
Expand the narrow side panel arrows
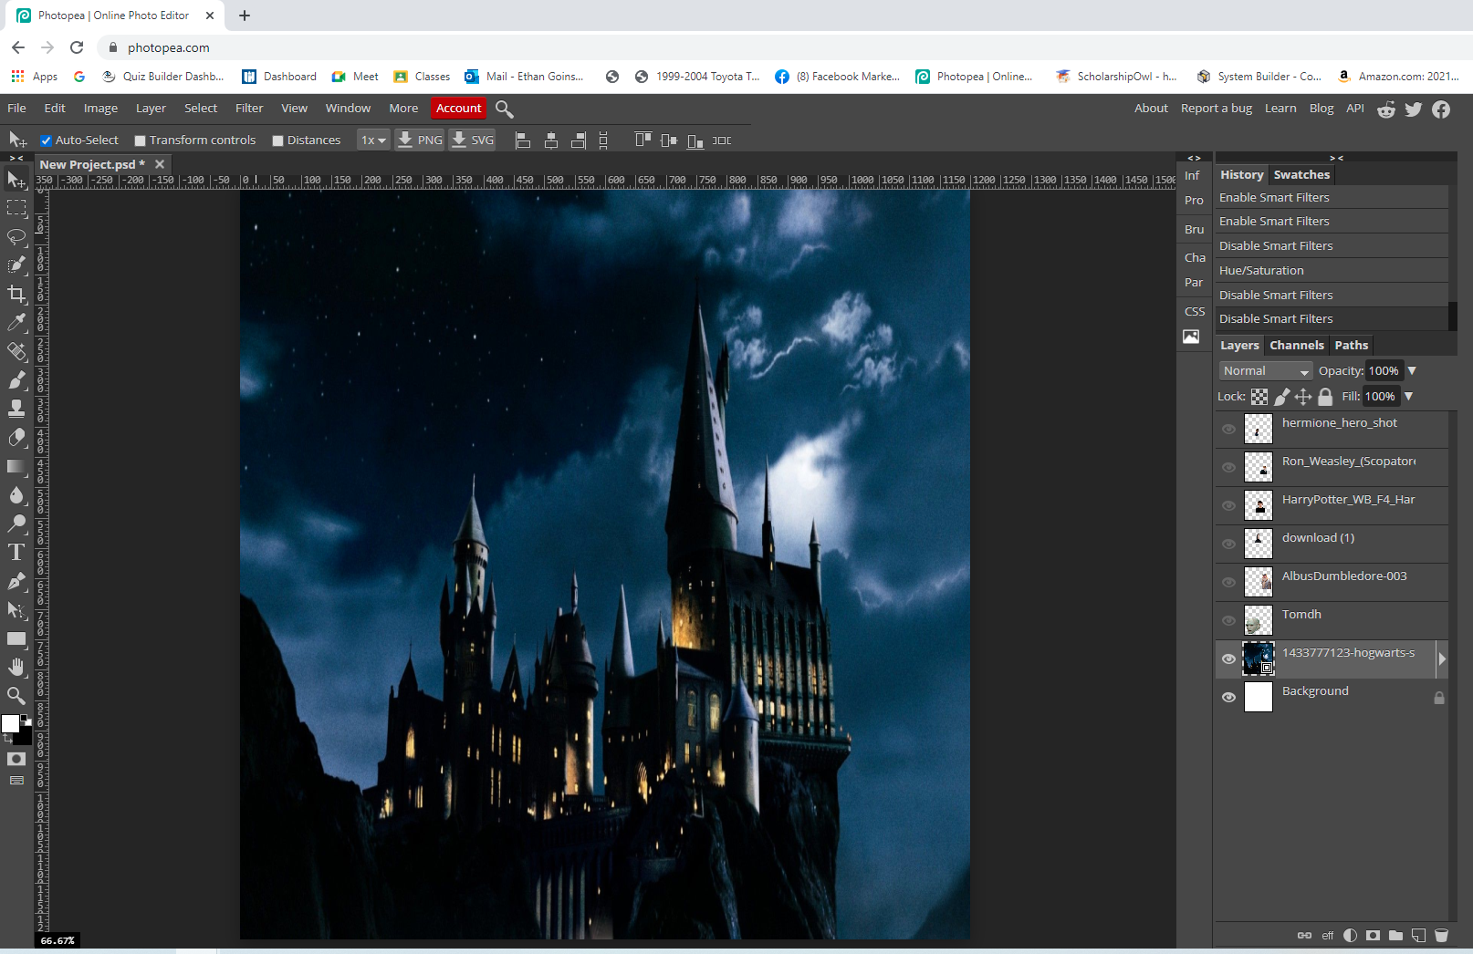(1194, 158)
